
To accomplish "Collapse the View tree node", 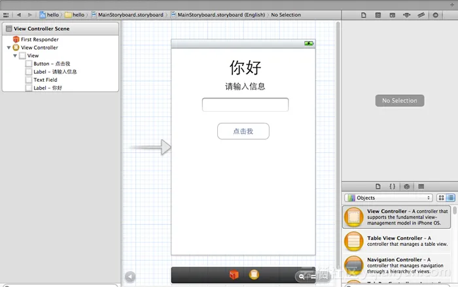I will coord(15,56).
